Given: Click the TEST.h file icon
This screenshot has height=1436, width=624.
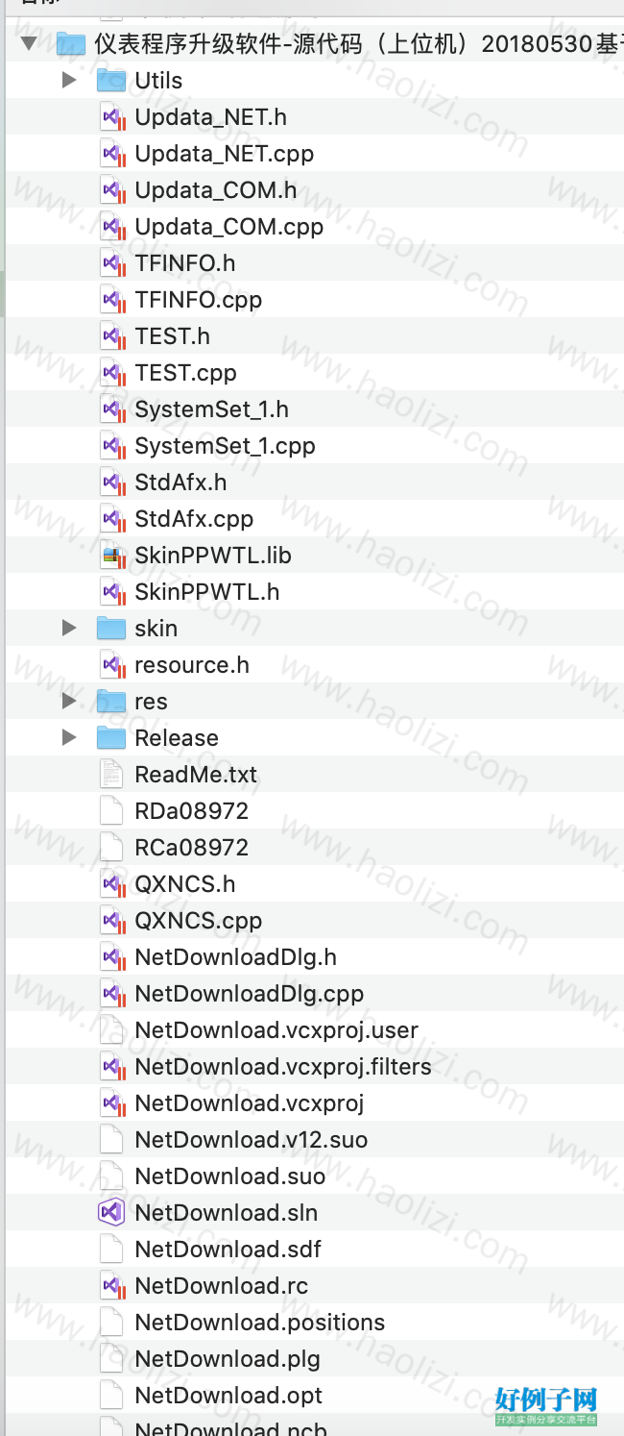Looking at the screenshot, I should coord(112,335).
